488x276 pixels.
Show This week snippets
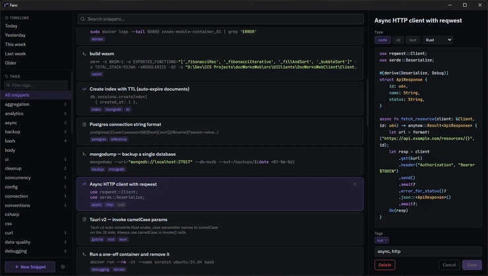[15, 44]
